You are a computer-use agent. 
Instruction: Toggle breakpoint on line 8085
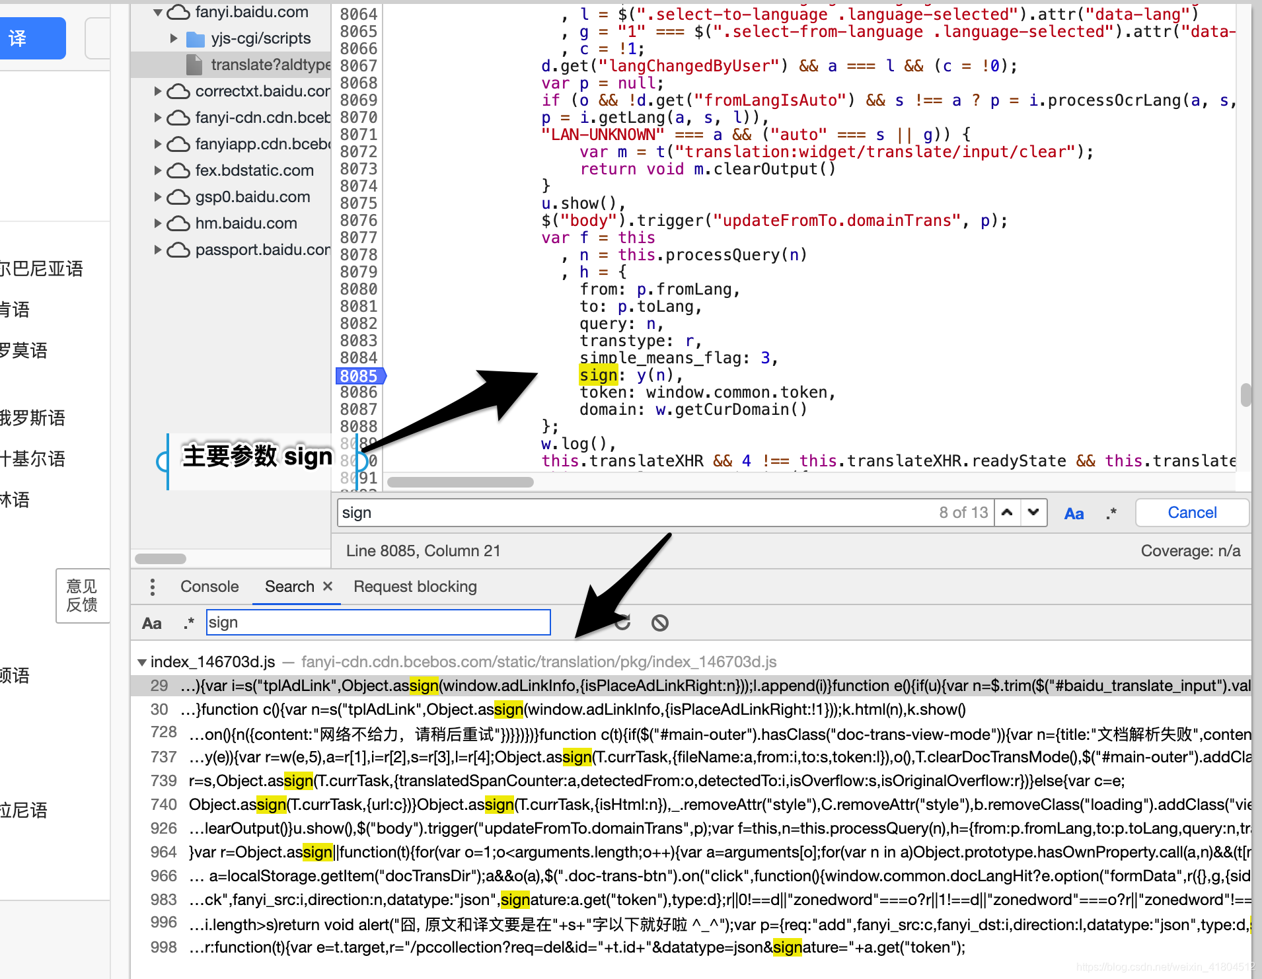click(359, 376)
